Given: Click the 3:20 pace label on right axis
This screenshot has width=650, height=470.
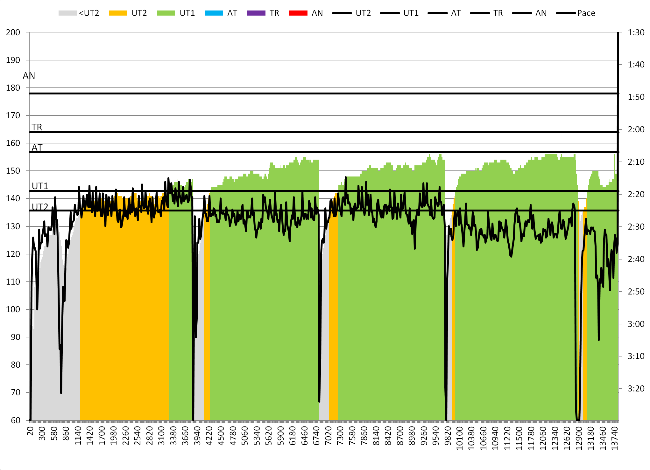Looking at the screenshot, I should tap(636, 388).
